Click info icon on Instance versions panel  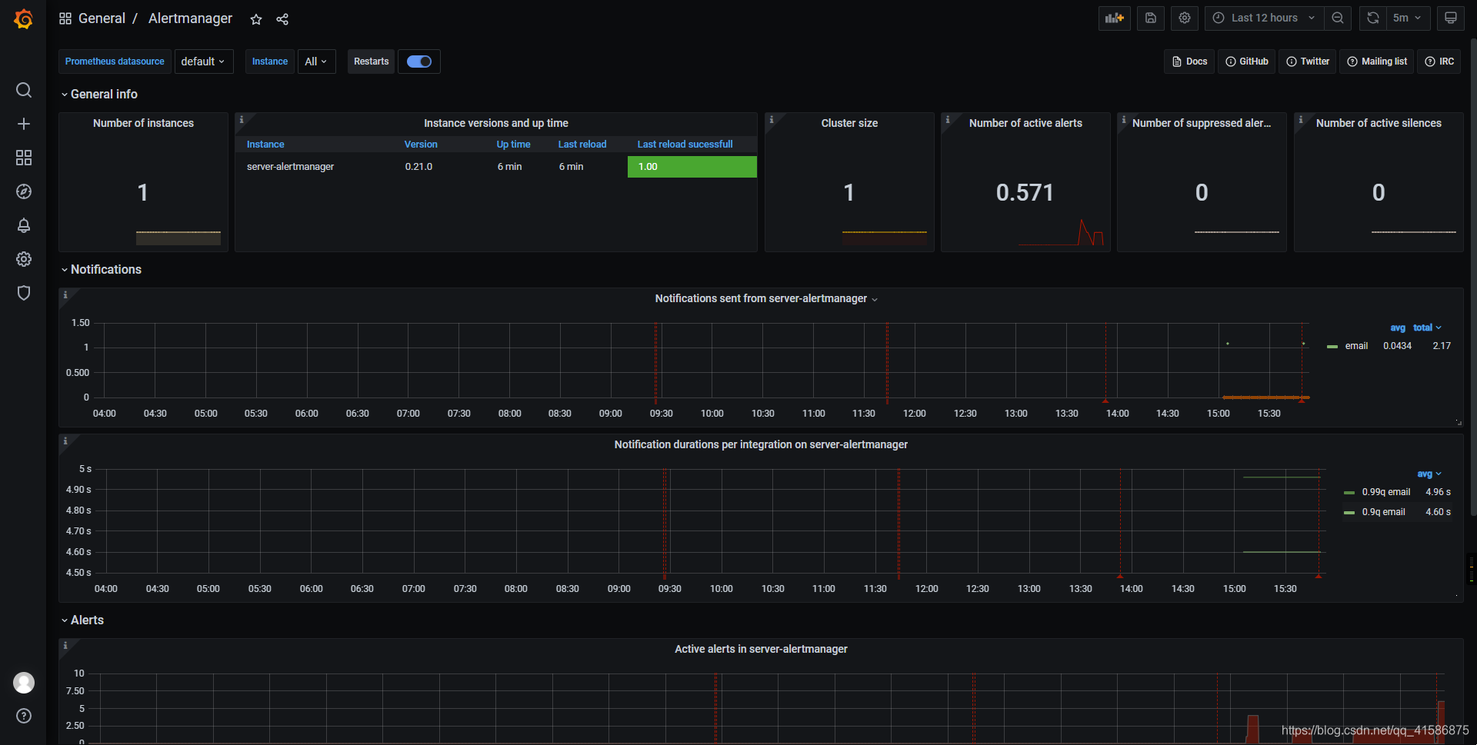[x=242, y=120]
